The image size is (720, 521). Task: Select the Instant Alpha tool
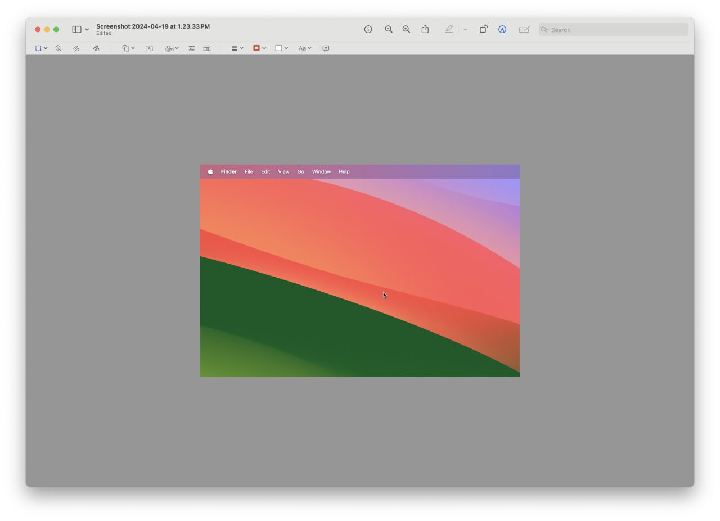pyautogui.click(x=58, y=48)
